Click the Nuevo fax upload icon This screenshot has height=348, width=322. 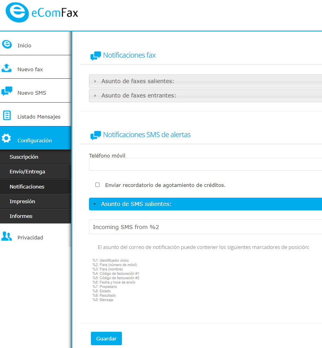(7, 68)
